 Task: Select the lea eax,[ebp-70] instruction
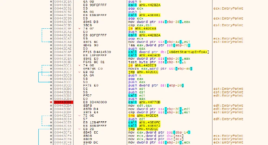(159, 45)
